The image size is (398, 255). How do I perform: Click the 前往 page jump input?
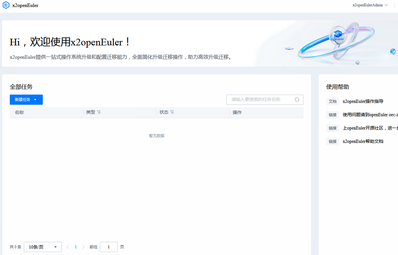(x=109, y=247)
